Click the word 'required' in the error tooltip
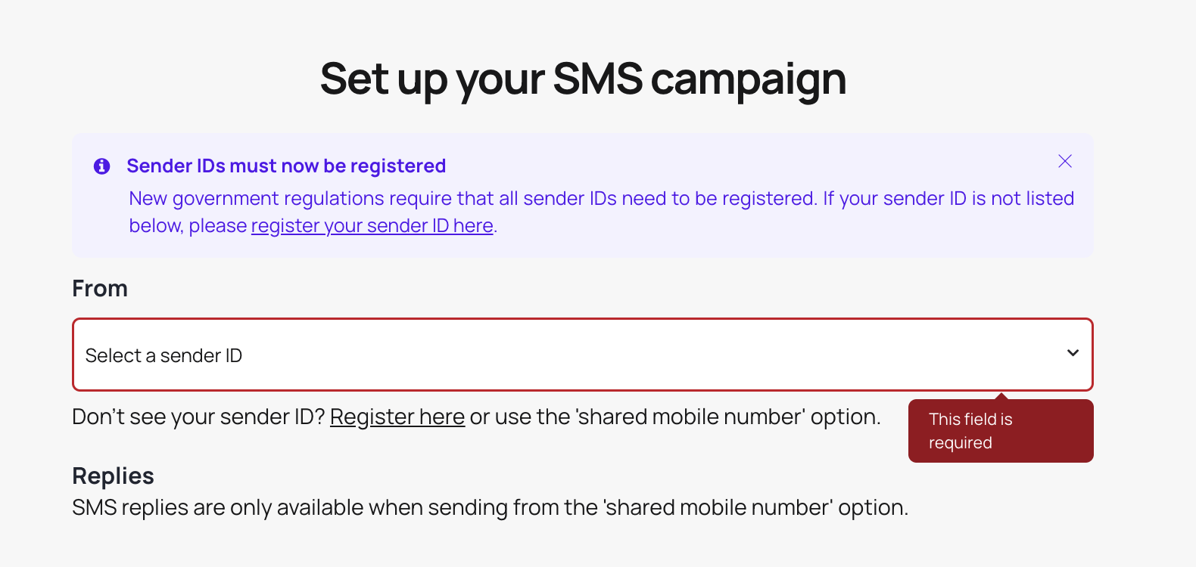This screenshot has height=567, width=1196. [960, 443]
